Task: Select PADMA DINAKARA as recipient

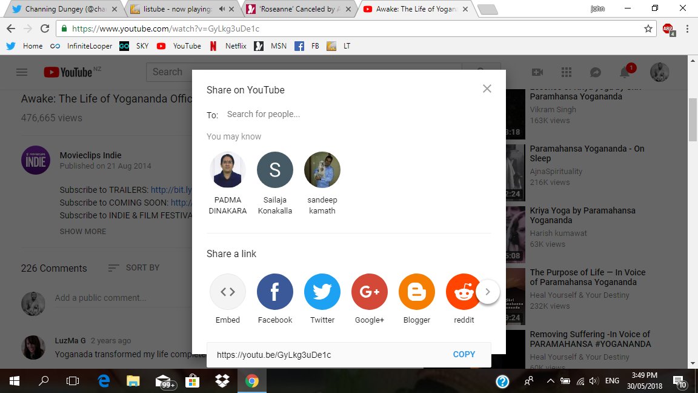Action: [227, 184]
